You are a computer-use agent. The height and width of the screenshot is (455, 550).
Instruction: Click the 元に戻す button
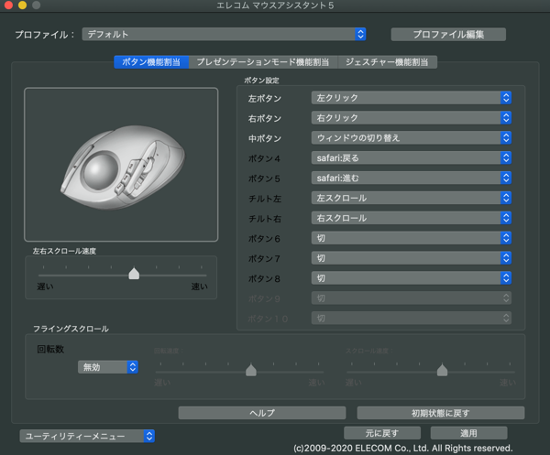382,433
